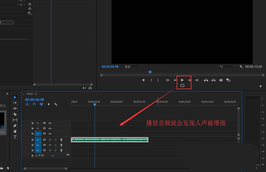Click the master track volume 0.0
266x172 pixels.
tap(53, 156)
